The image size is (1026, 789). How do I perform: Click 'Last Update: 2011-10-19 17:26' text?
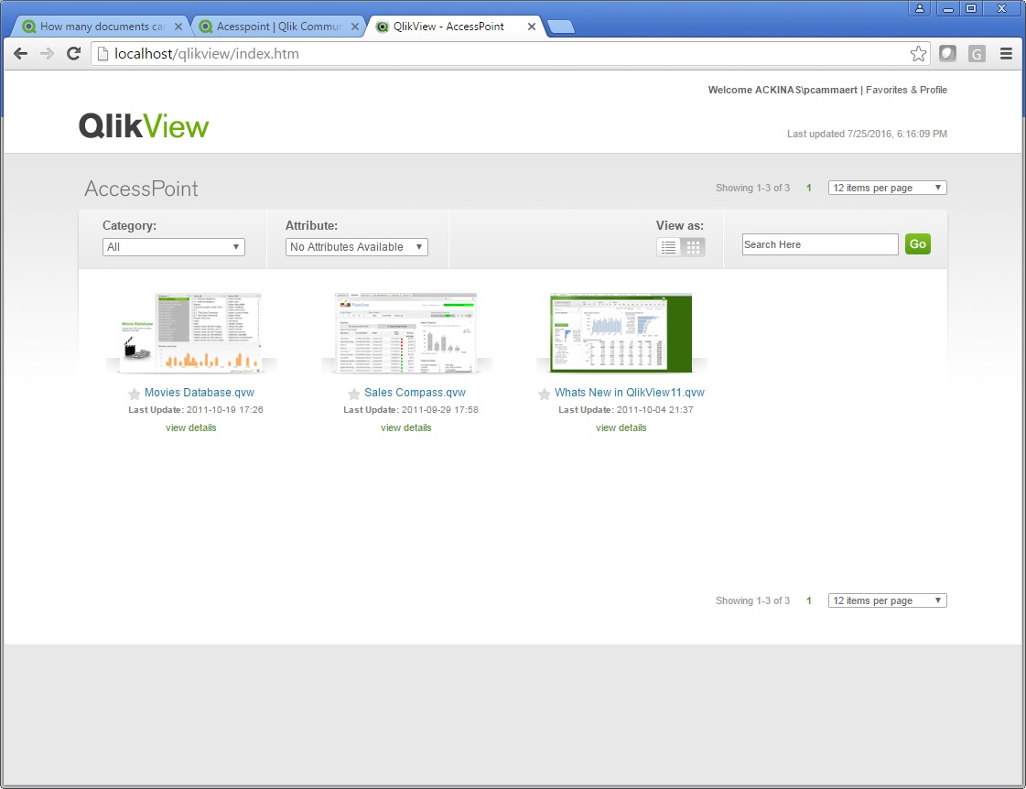tap(196, 409)
